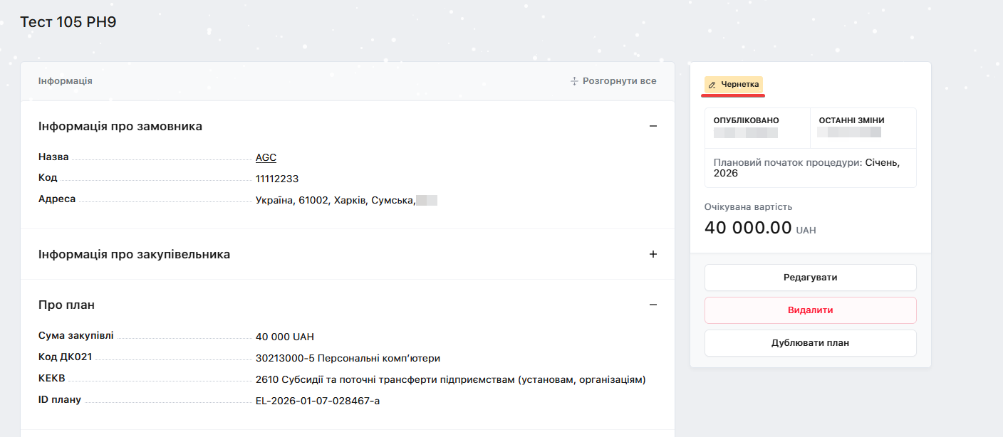This screenshot has width=1003, height=437.
Task: Click the ОПУБЛІКОВАНО label
Action: [x=747, y=121]
